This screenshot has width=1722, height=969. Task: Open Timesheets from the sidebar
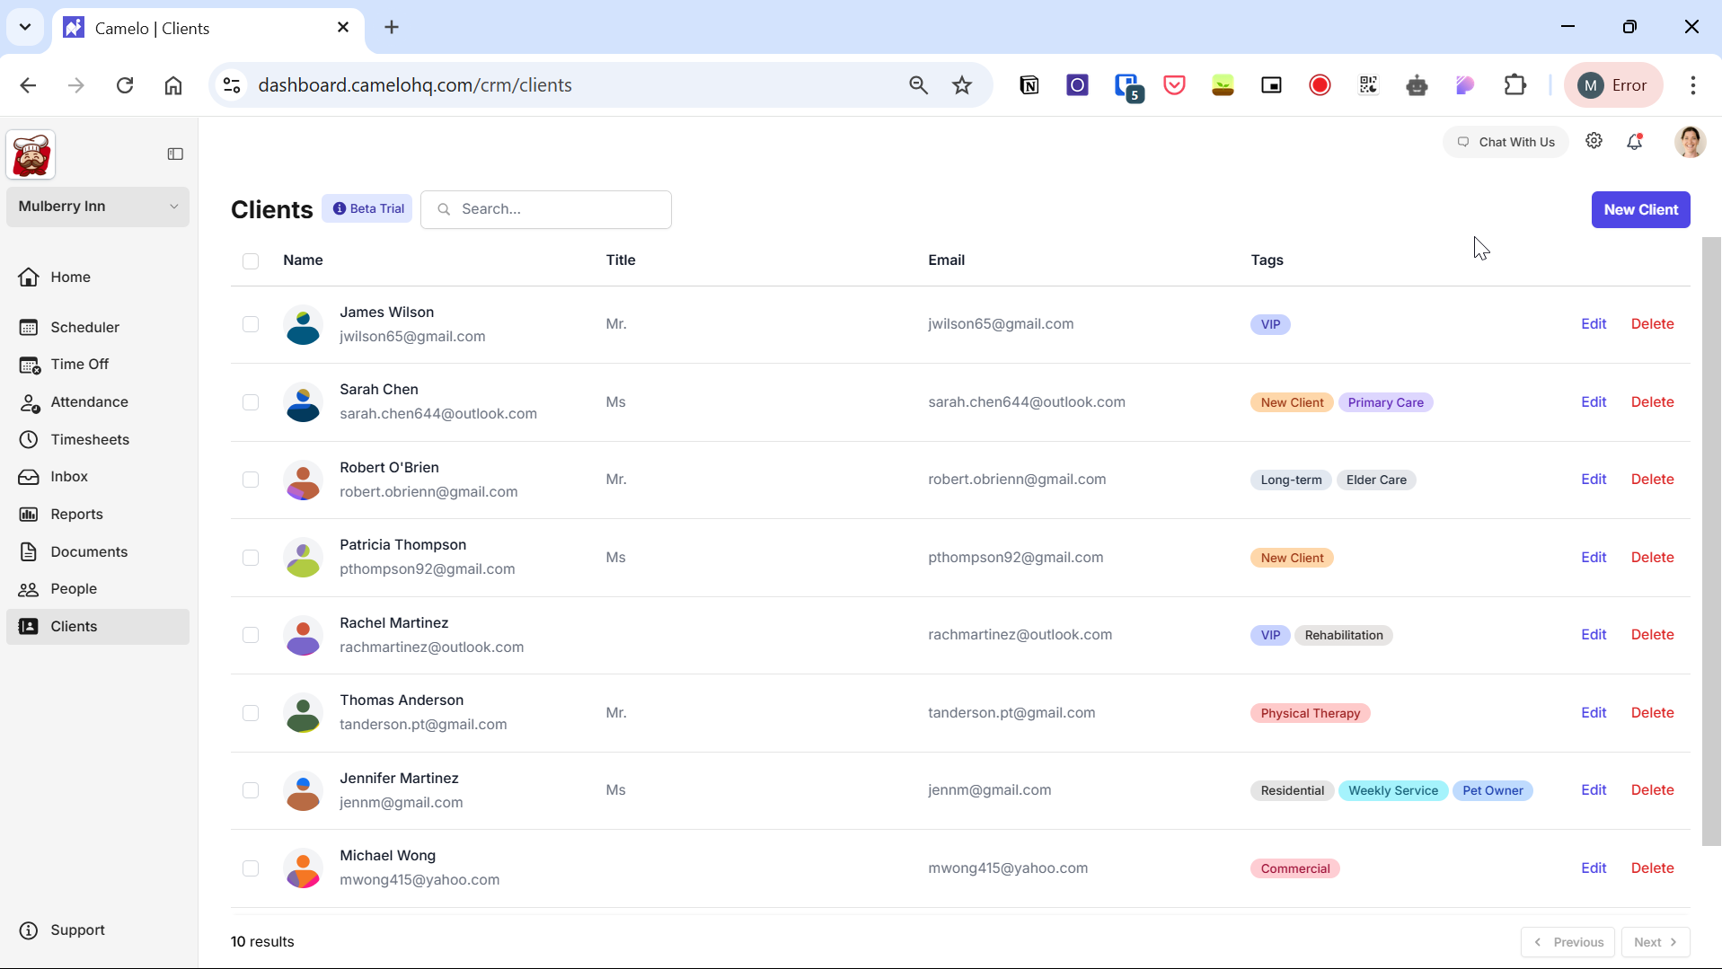click(x=90, y=439)
